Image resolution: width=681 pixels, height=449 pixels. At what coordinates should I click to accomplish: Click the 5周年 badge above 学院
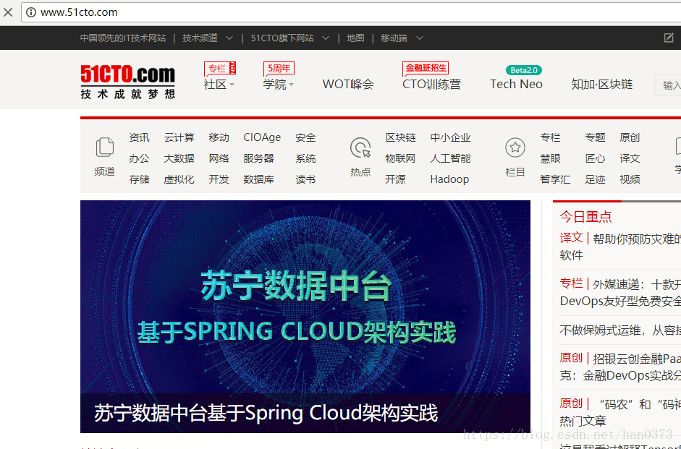click(x=279, y=68)
